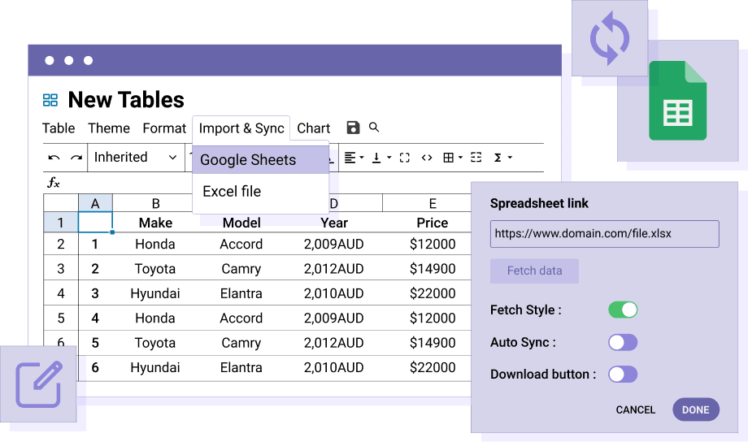Click the Spreadsheet link input field
748x442 pixels.
pos(604,234)
